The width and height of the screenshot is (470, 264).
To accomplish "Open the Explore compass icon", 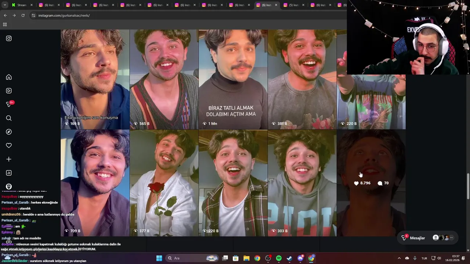I will coord(9,132).
